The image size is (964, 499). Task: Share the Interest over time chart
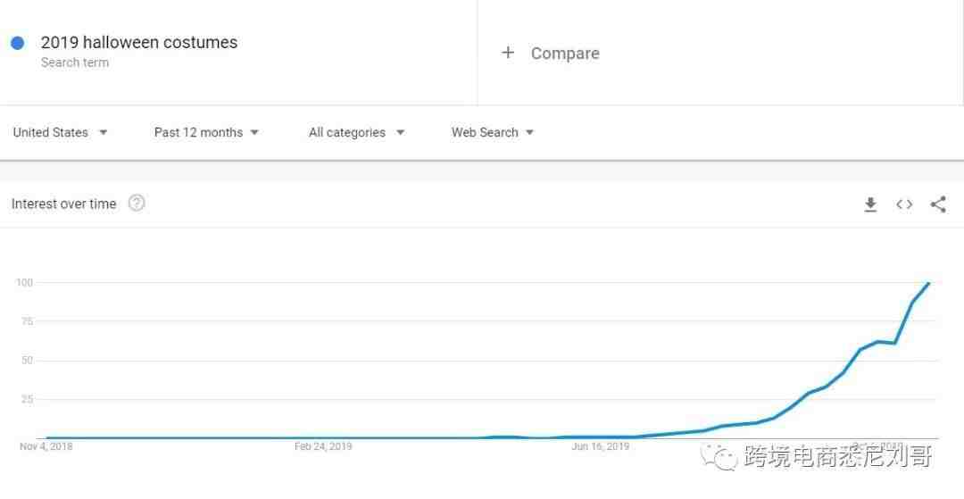tap(938, 204)
